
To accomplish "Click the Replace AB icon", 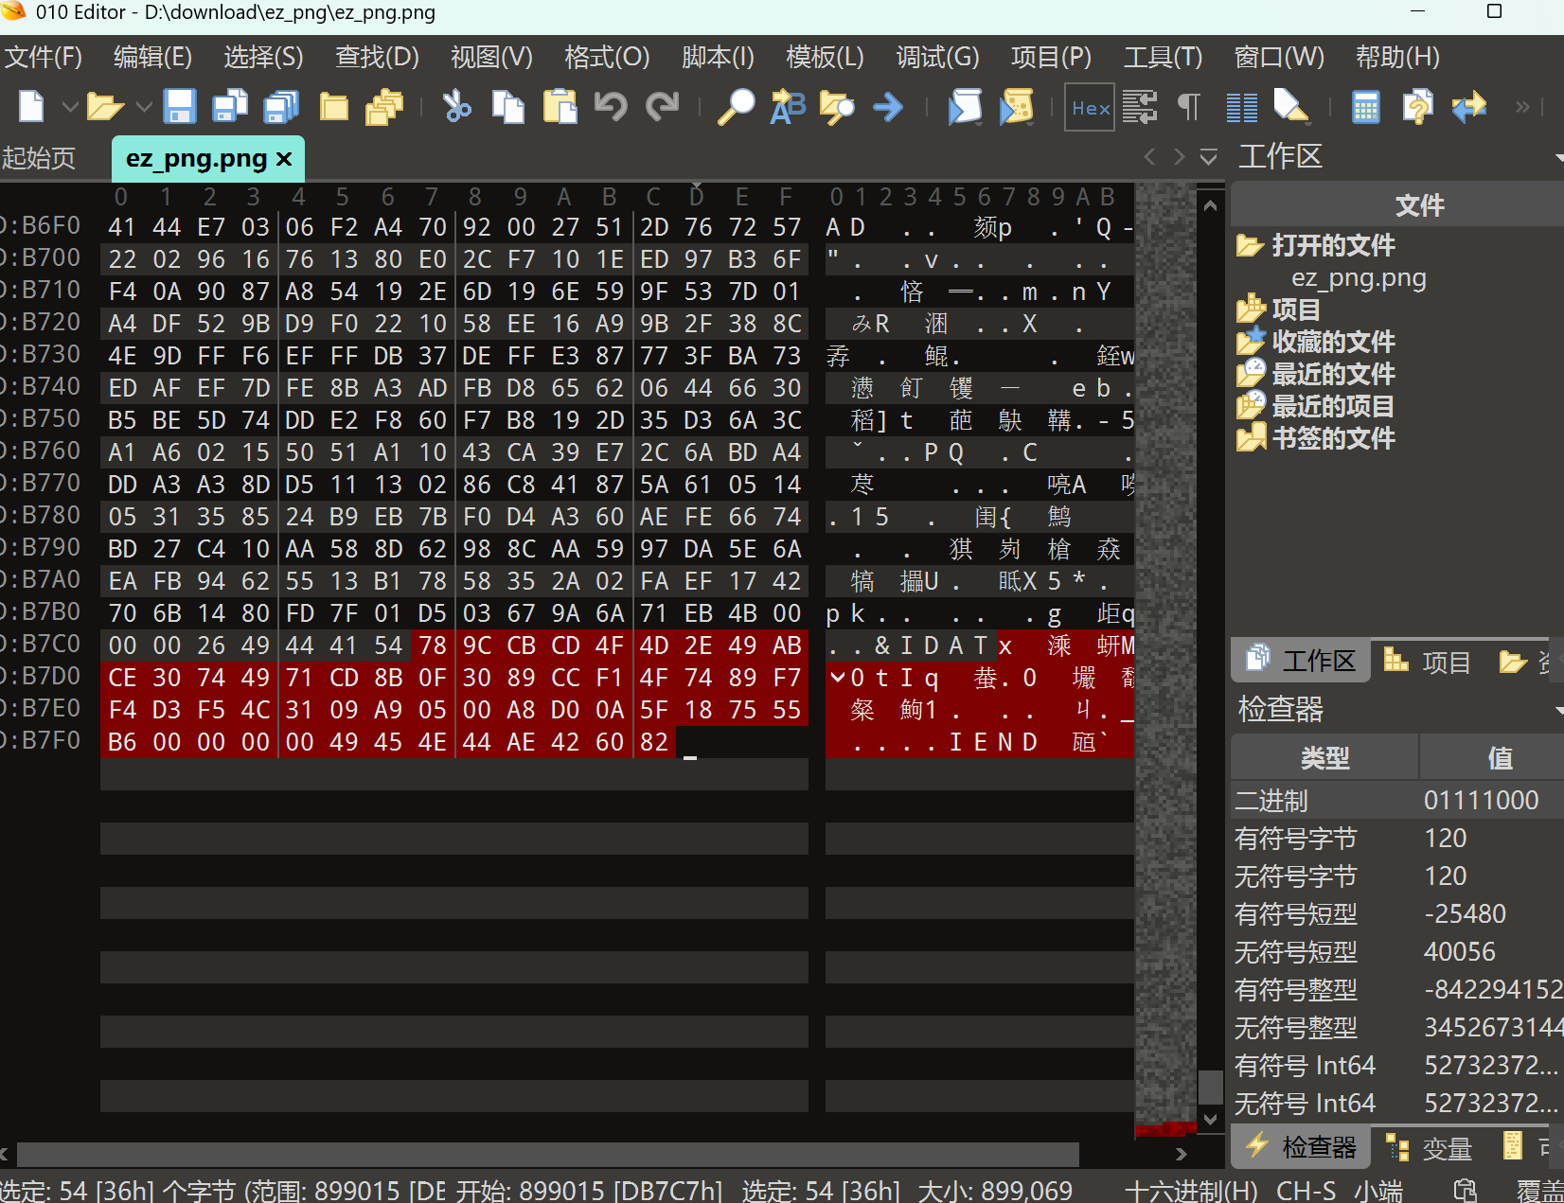I will (x=787, y=106).
